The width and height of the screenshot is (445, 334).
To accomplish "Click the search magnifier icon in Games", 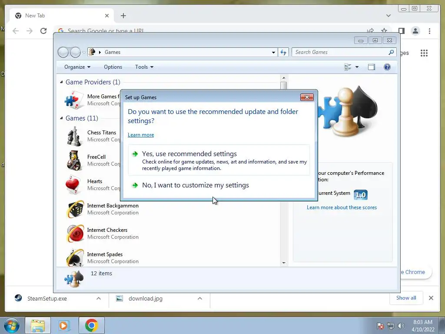I will 391,52.
